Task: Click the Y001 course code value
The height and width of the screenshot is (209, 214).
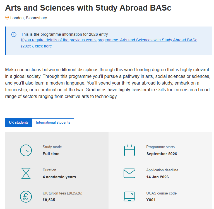Action: click(151, 200)
